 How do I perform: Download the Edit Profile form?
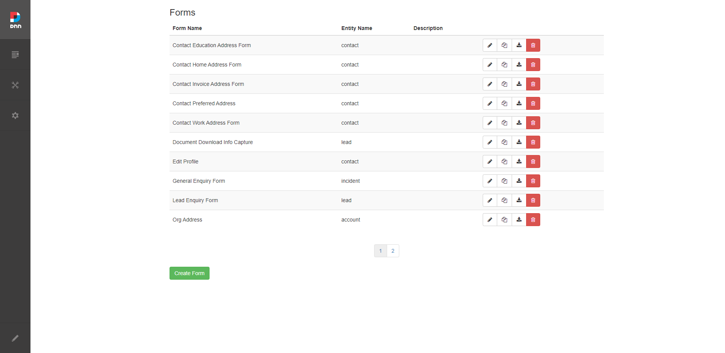[519, 161]
